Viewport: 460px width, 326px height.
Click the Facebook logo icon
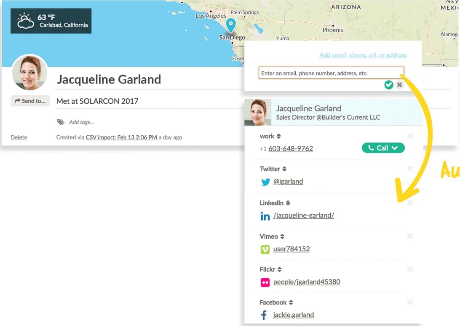tap(264, 315)
